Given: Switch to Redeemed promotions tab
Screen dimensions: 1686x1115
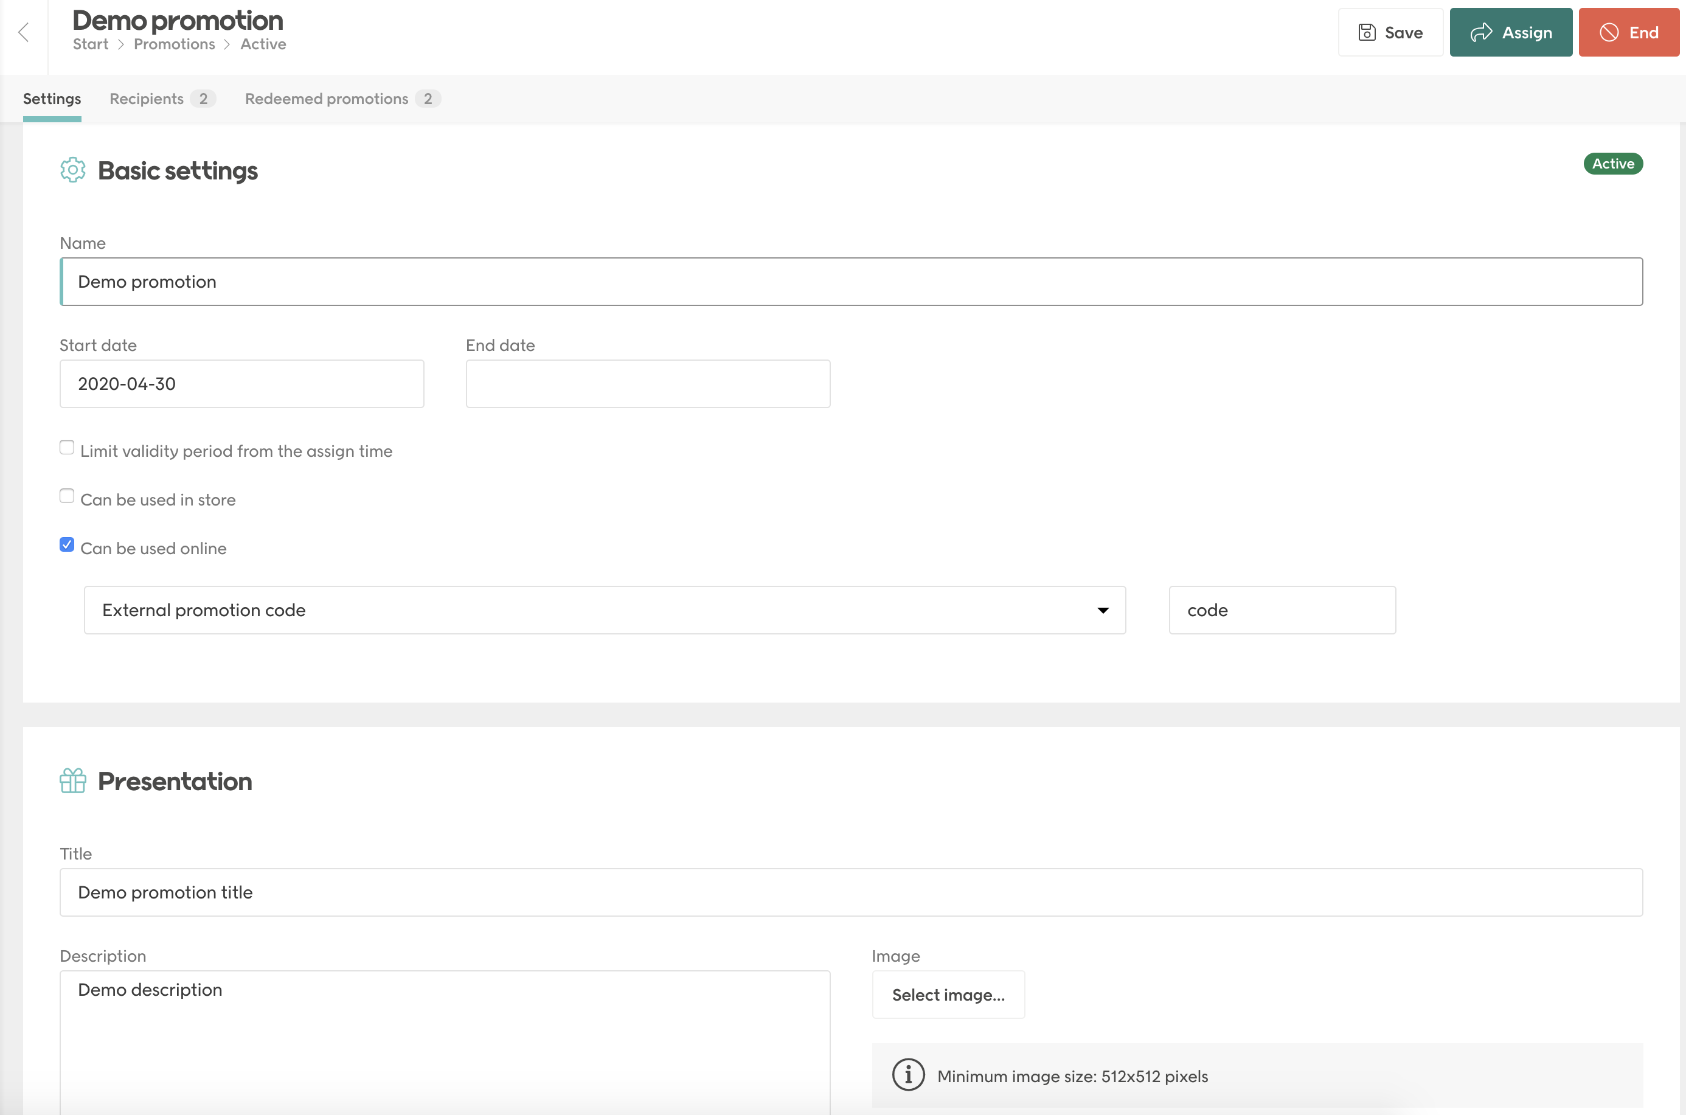Looking at the screenshot, I should (x=327, y=99).
